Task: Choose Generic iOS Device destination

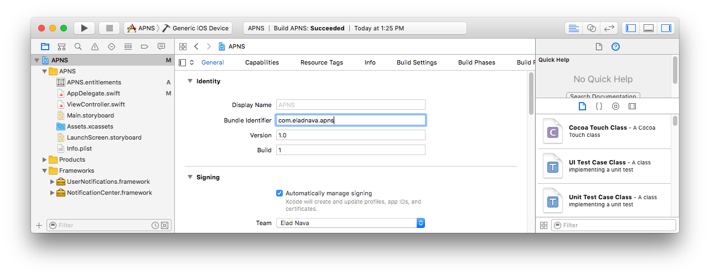Action: point(195,28)
